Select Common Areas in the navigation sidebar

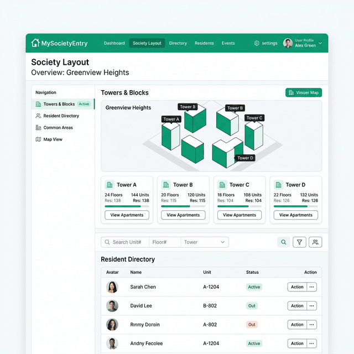[x=58, y=128]
